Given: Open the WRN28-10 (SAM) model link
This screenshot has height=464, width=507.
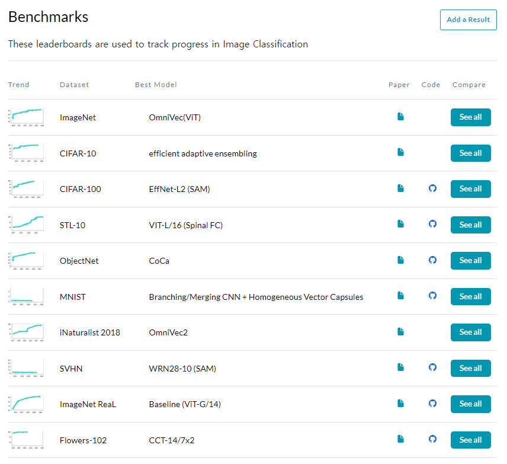Looking at the screenshot, I should pos(182,369).
